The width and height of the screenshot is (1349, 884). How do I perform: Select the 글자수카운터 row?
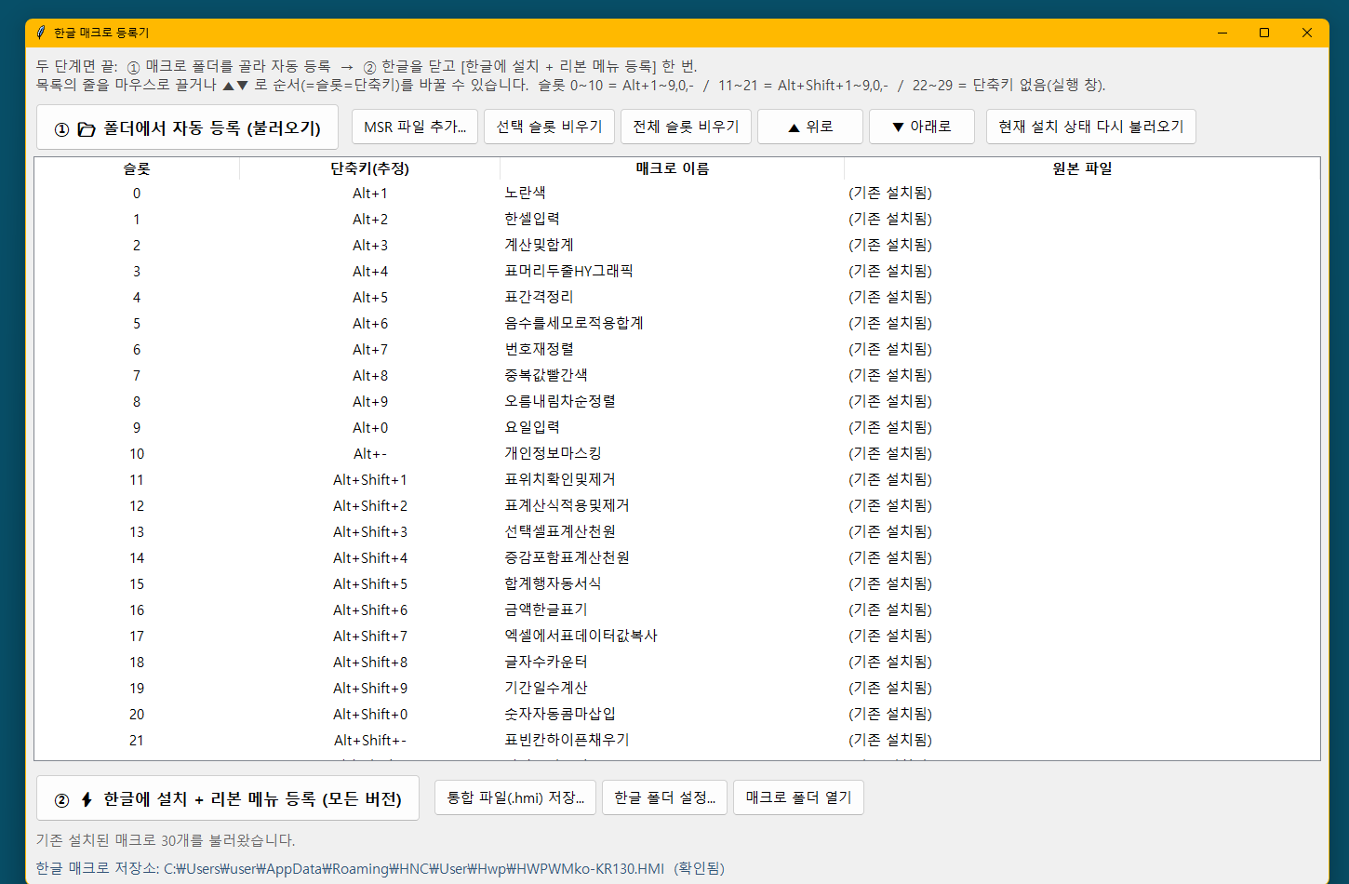coord(677,663)
